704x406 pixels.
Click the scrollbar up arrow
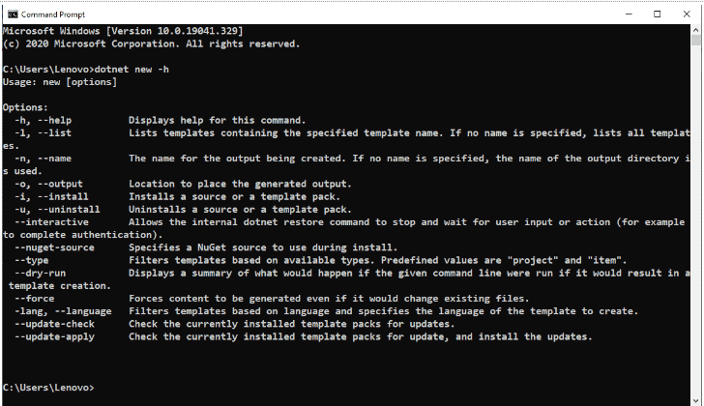(x=696, y=30)
